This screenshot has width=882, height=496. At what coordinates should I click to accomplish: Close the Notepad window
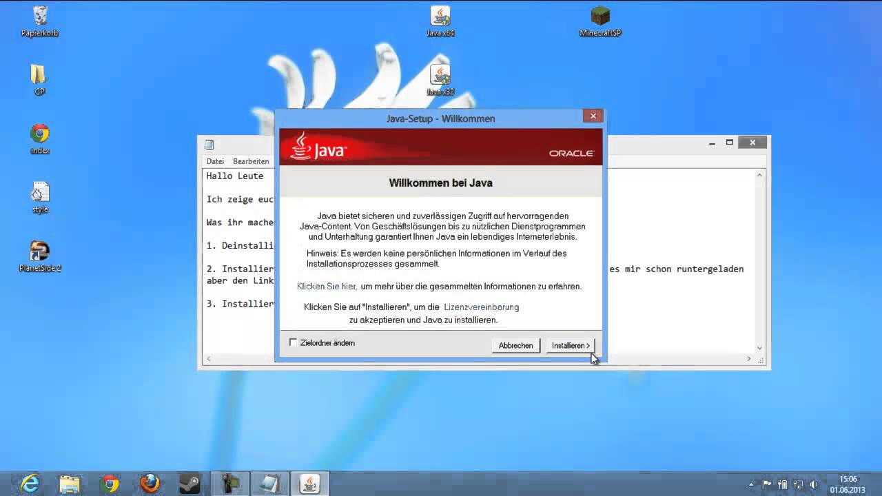click(752, 143)
